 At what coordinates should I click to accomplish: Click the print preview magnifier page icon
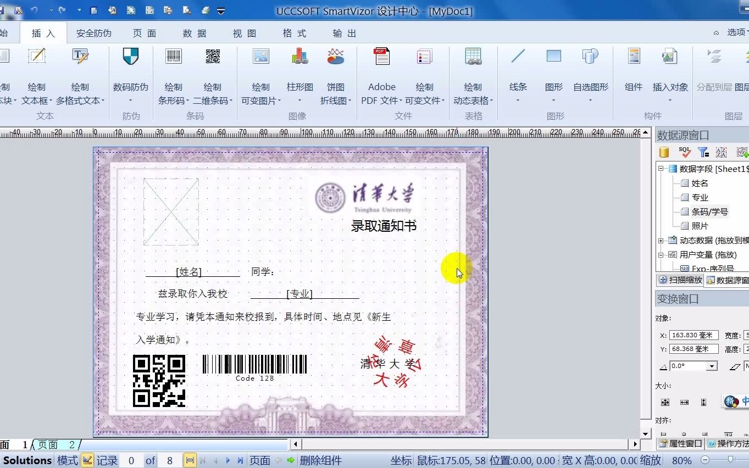click(187, 10)
